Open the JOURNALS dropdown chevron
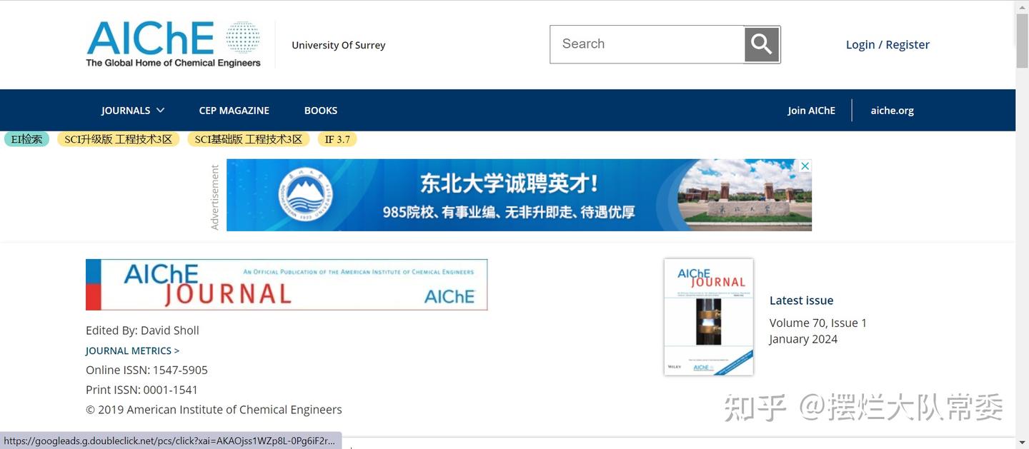 tap(160, 110)
